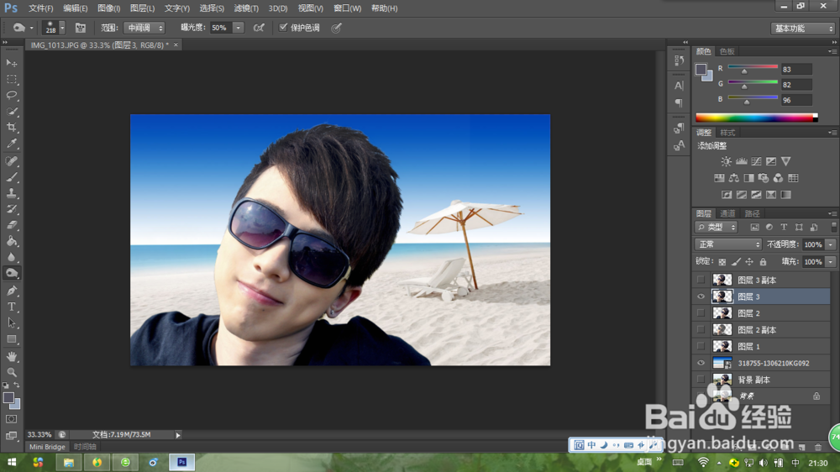Enable airbrush mode in options bar
This screenshot has height=472, width=840.
tap(259, 28)
